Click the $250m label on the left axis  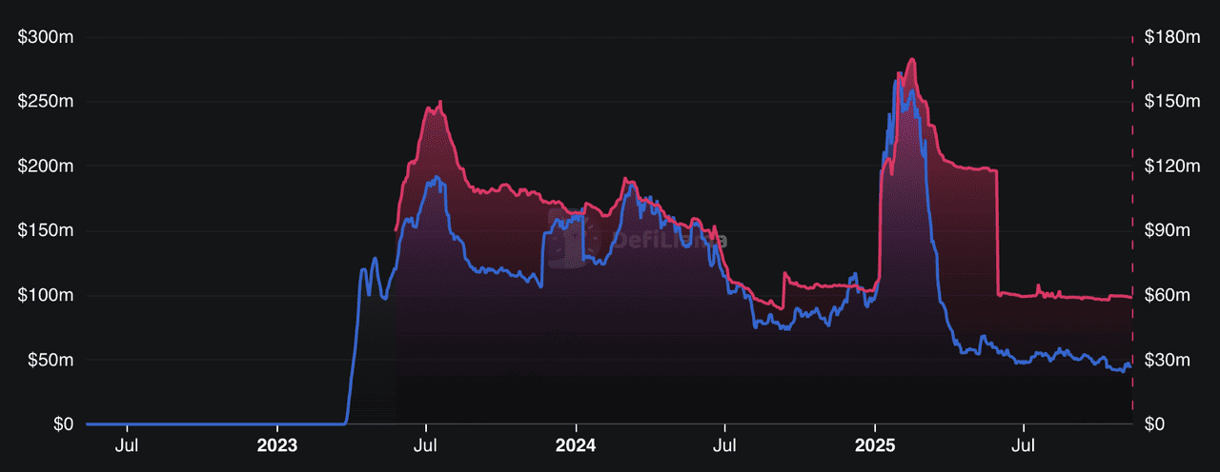tap(41, 102)
